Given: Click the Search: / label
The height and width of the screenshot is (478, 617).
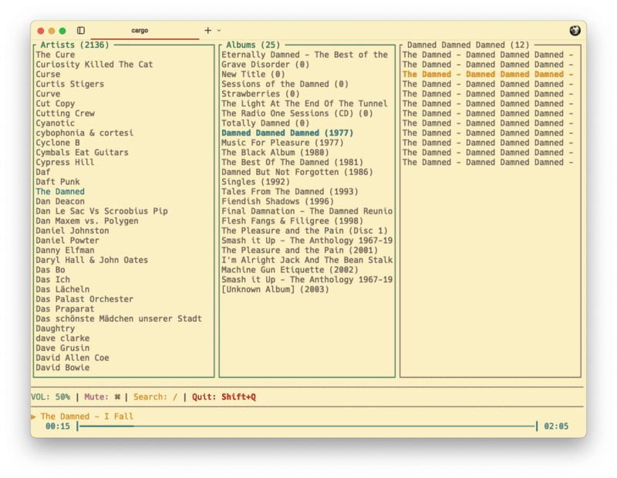Looking at the screenshot, I should click(x=156, y=397).
